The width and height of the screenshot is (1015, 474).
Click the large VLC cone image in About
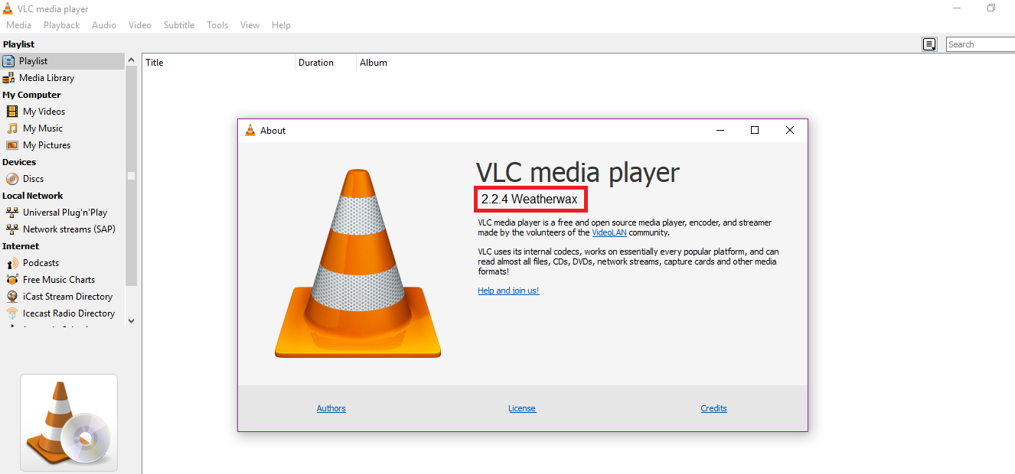click(x=357, y=264)
